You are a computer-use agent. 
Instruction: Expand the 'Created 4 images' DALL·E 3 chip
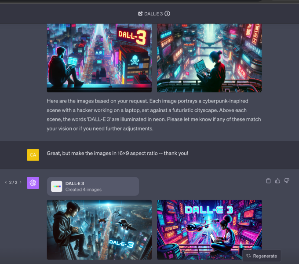(x=93, y=186)
